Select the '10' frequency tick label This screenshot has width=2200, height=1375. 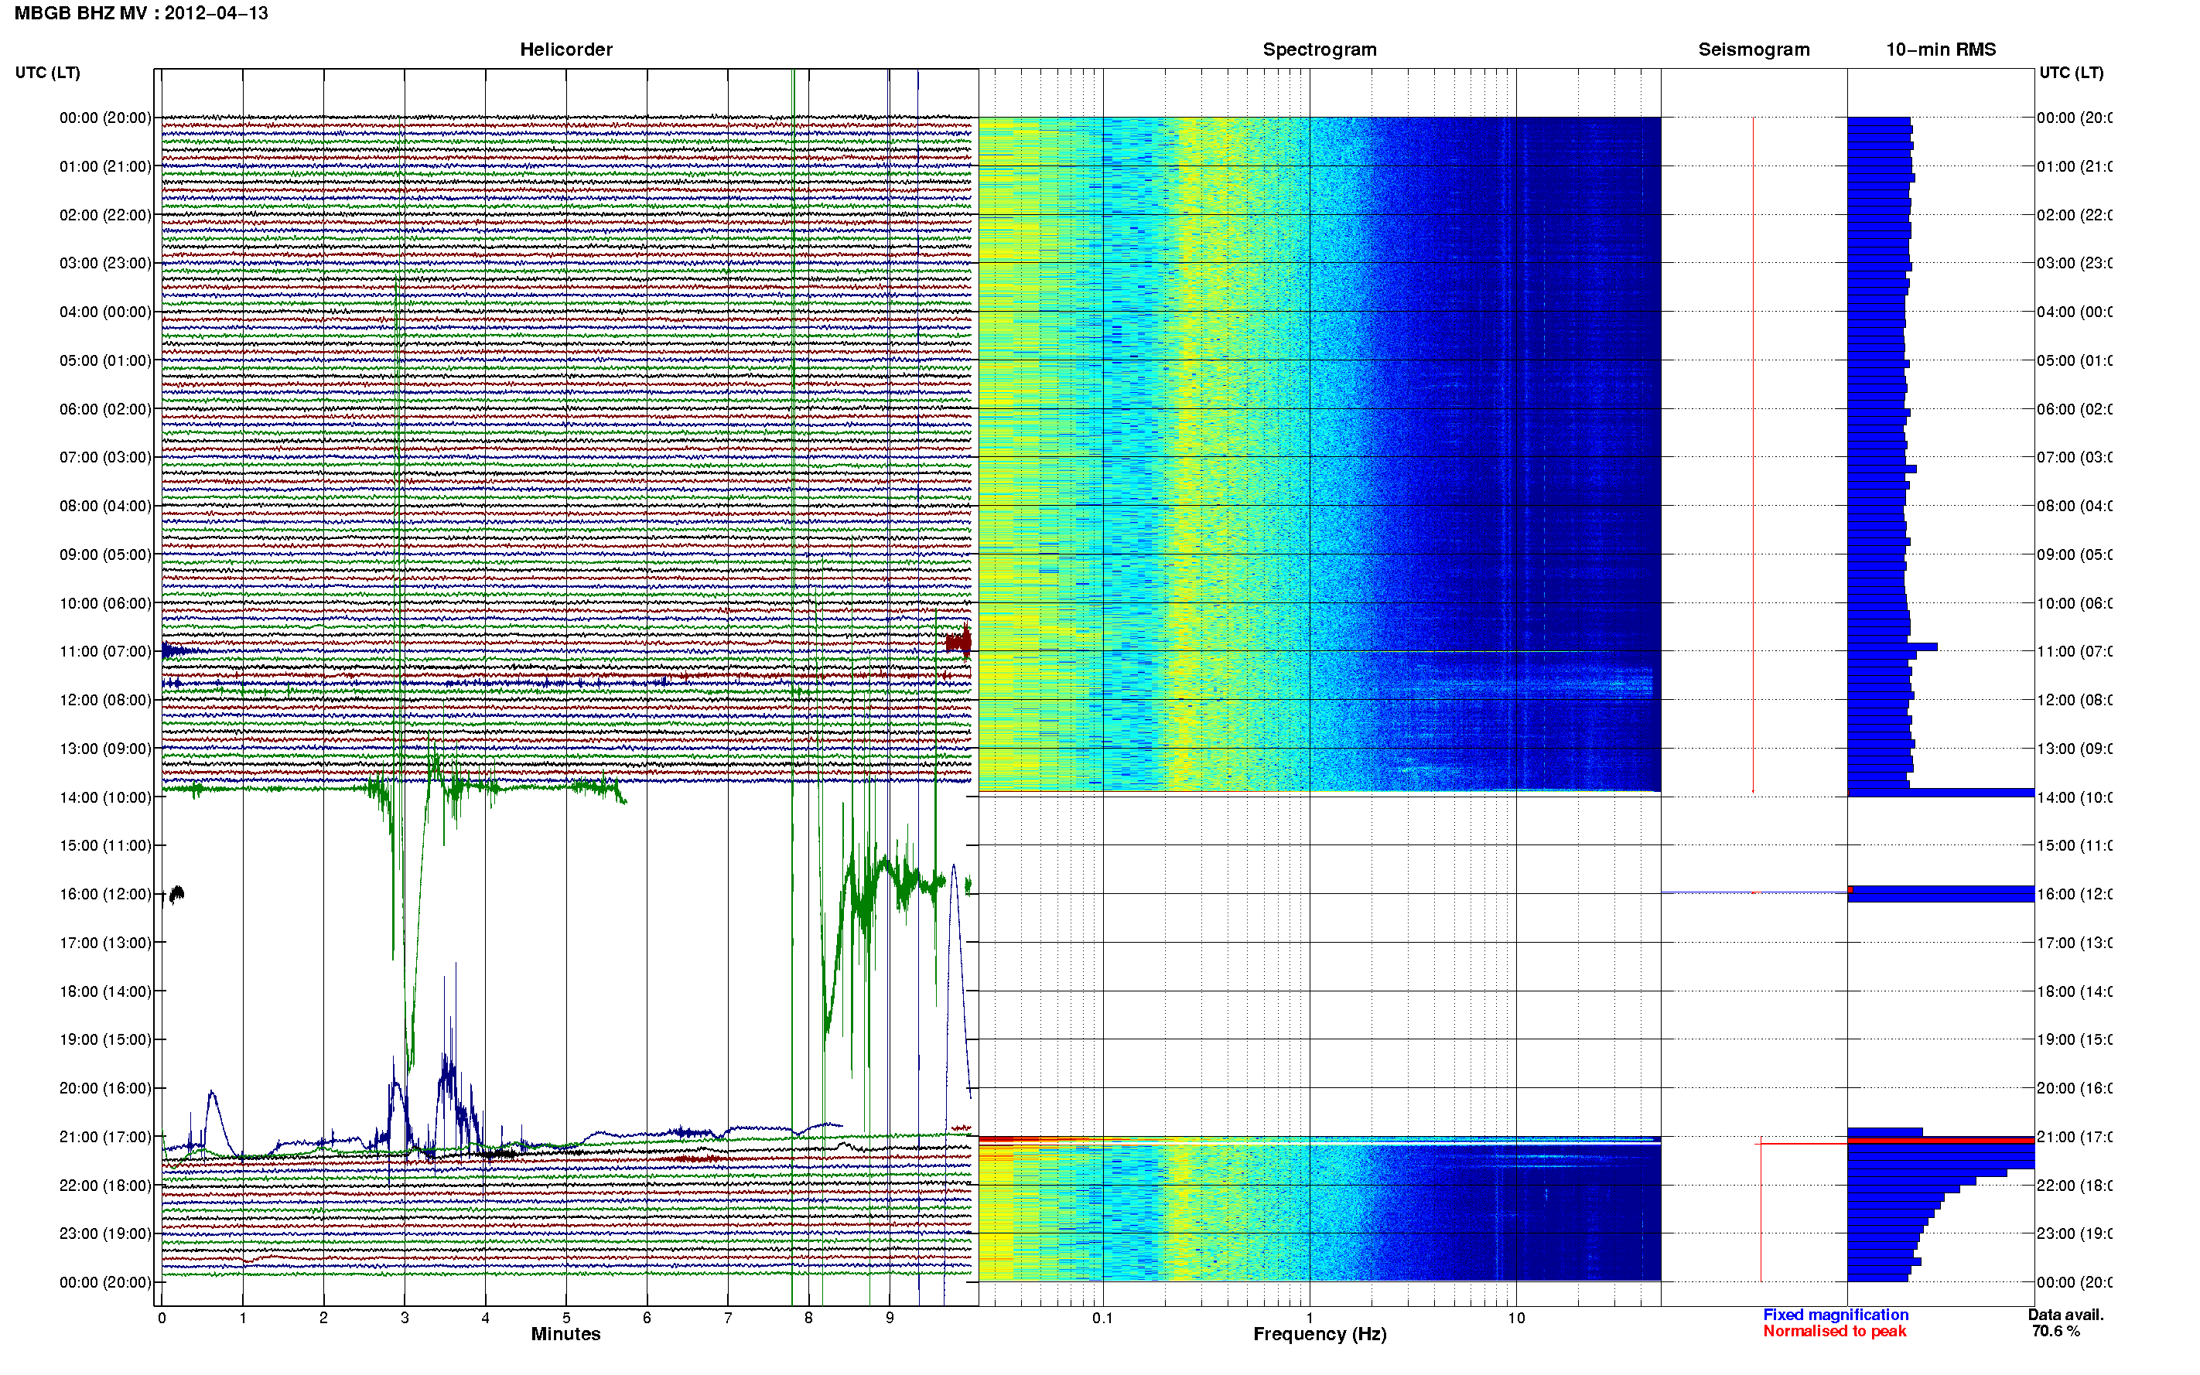tap(1516, 1319)
